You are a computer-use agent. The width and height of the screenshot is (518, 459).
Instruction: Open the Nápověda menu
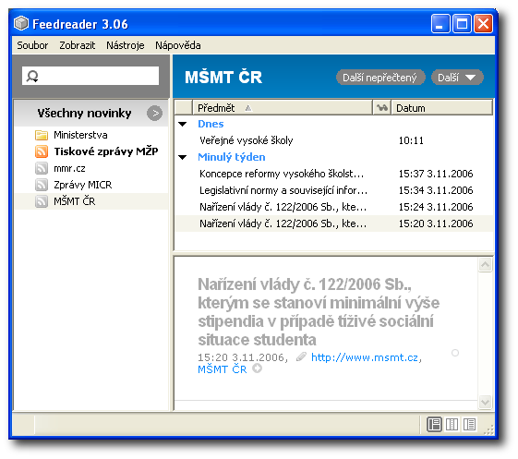(177, 45)
